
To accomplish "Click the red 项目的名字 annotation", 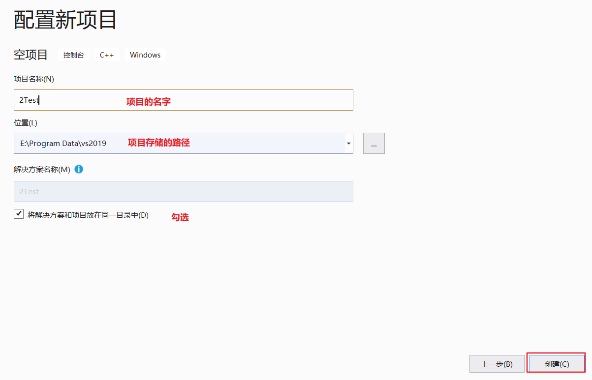I will tap(149, 102).
